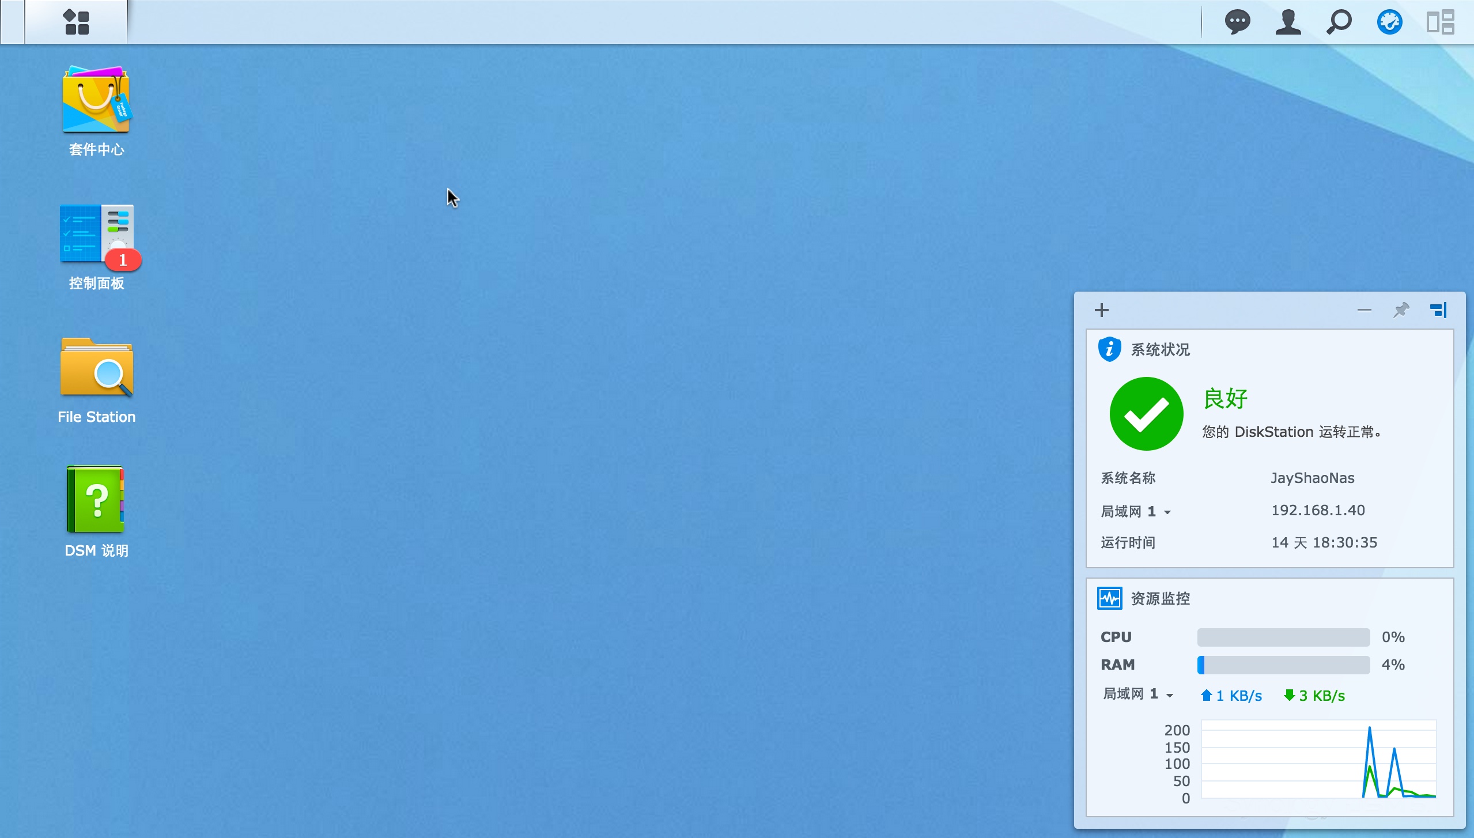The height and width of the screenshot is (838, 1474).
Task: Open notifications speech bubble icon
Action: point(1237,22)
